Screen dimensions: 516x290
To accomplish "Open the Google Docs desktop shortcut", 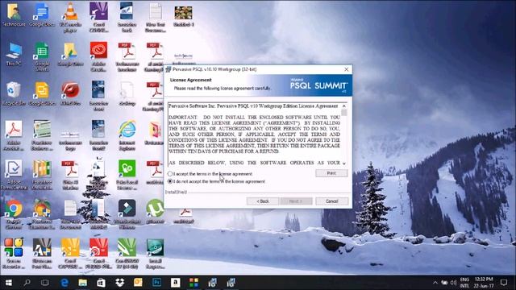I will click(42, 15).
